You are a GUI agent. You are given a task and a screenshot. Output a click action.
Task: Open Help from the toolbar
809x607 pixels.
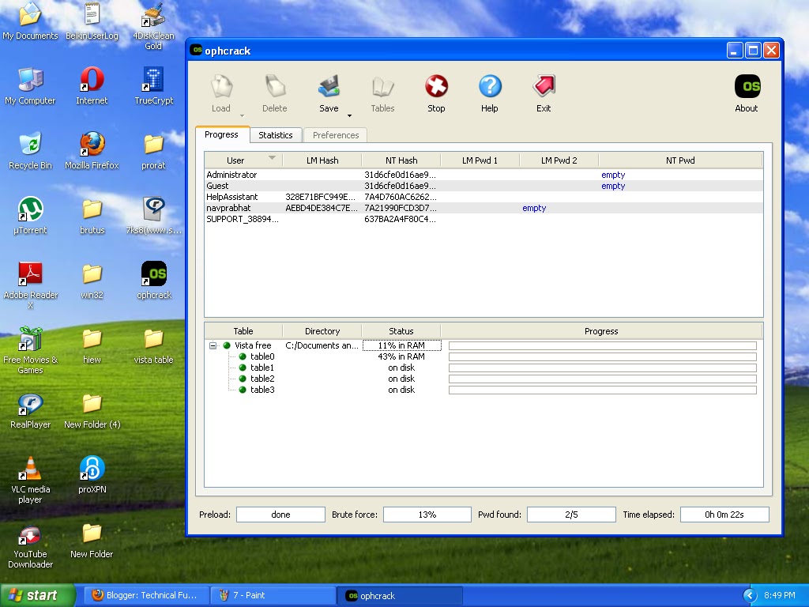(x=490, y=93)
